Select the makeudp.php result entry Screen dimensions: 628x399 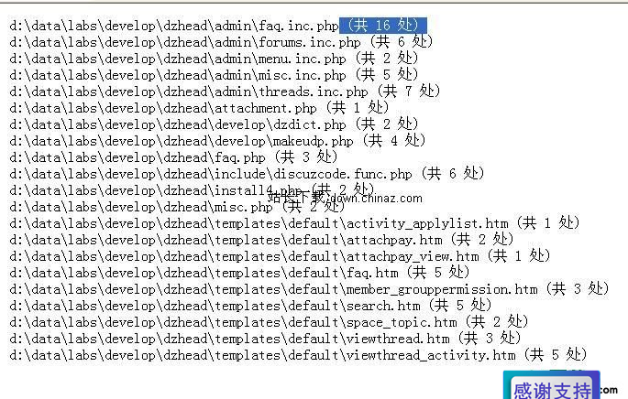(217, 141)
